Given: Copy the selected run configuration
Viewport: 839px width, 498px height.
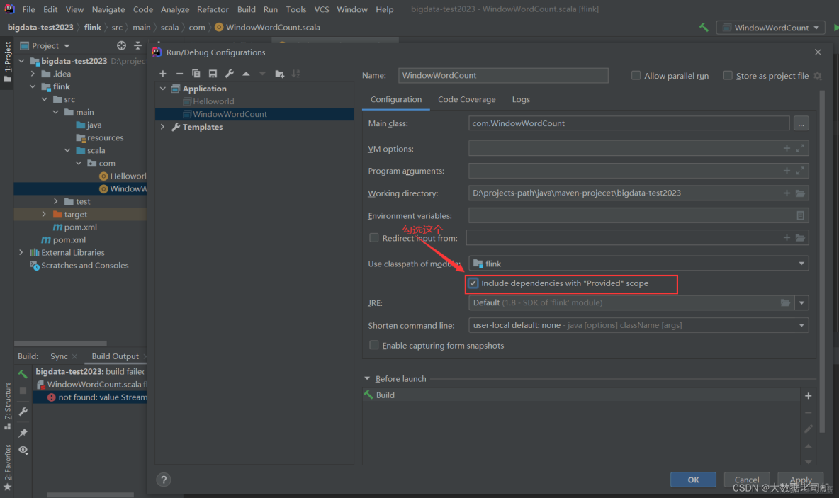Looking at the screenshot, I should 196,74.
